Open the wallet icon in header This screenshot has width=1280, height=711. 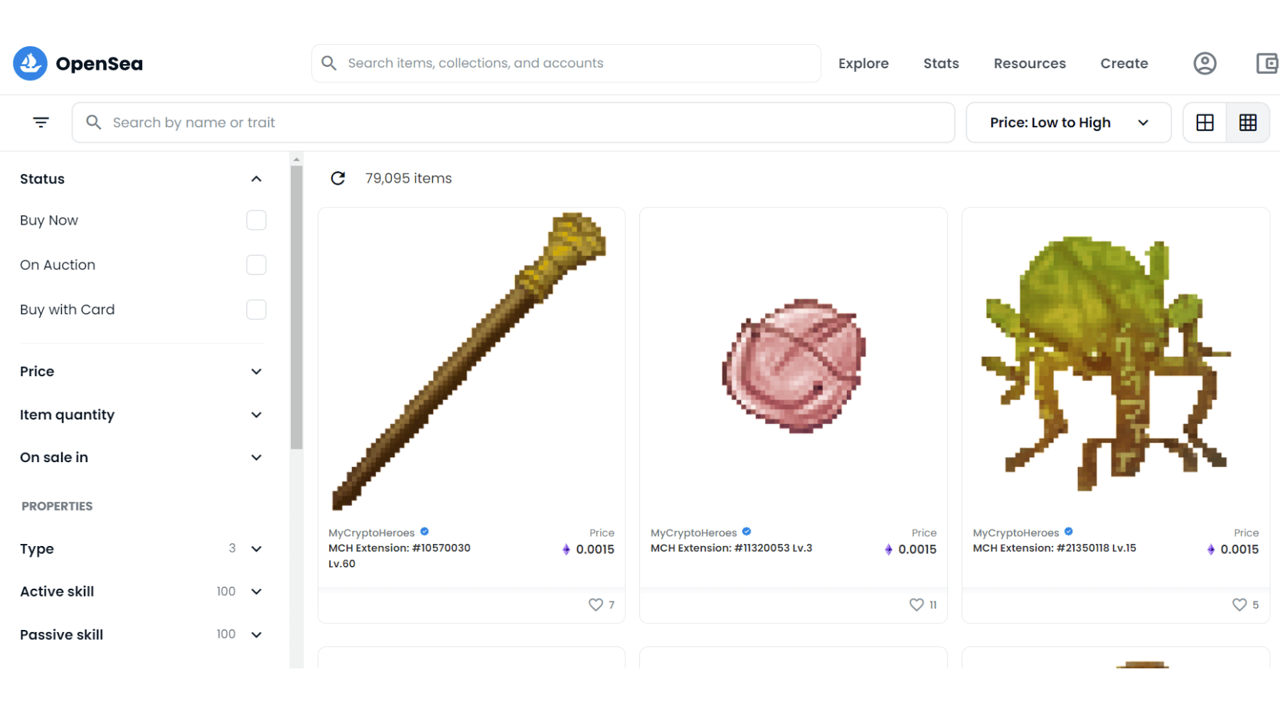pos(1266,63)
